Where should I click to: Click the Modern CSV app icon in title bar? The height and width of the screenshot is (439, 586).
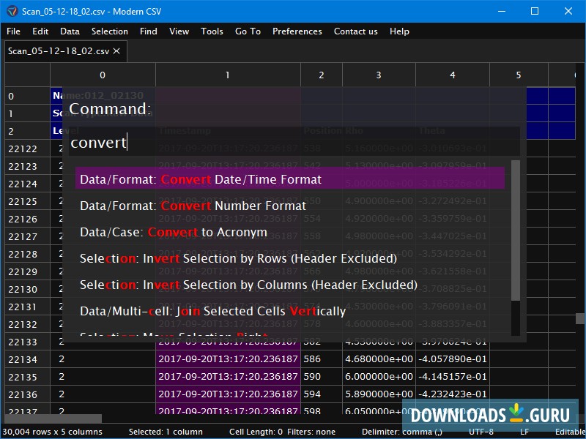point(12,11)
